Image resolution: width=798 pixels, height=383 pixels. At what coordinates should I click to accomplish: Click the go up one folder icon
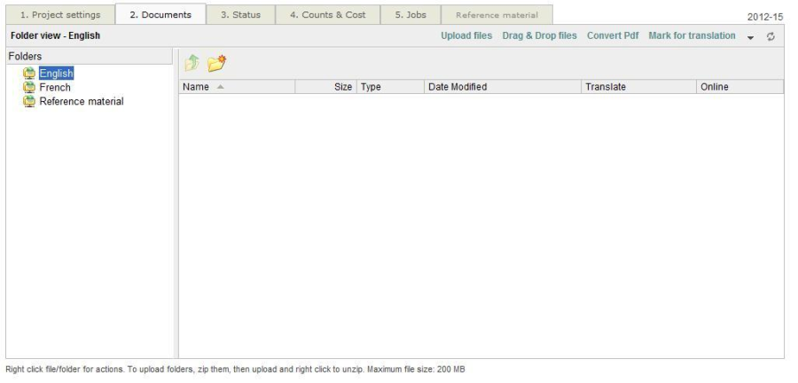click(x=192, y=65)
